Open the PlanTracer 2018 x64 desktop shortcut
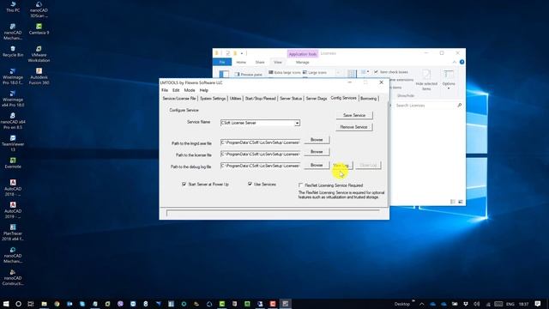This screenshot has width=549, height=309. click(x=13, y=233)
